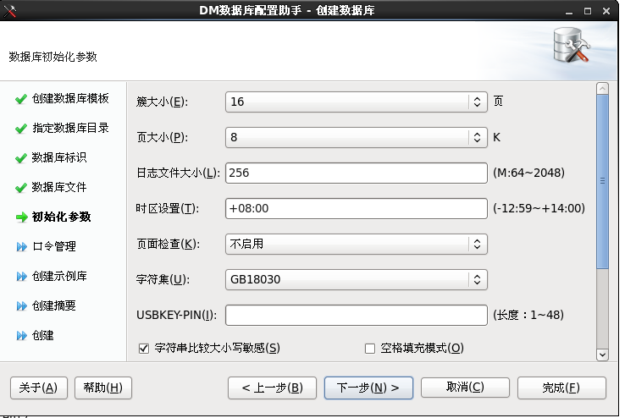The height and width of the screenshot is (418, 625).
Task: Select the 数据库文件 step
Action: click(x=59, y=187)
